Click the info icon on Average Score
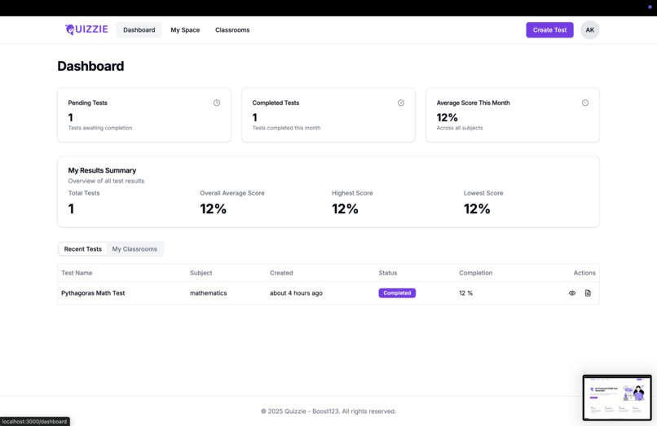This screenshot has width=657, height=426. pos(585,103)
